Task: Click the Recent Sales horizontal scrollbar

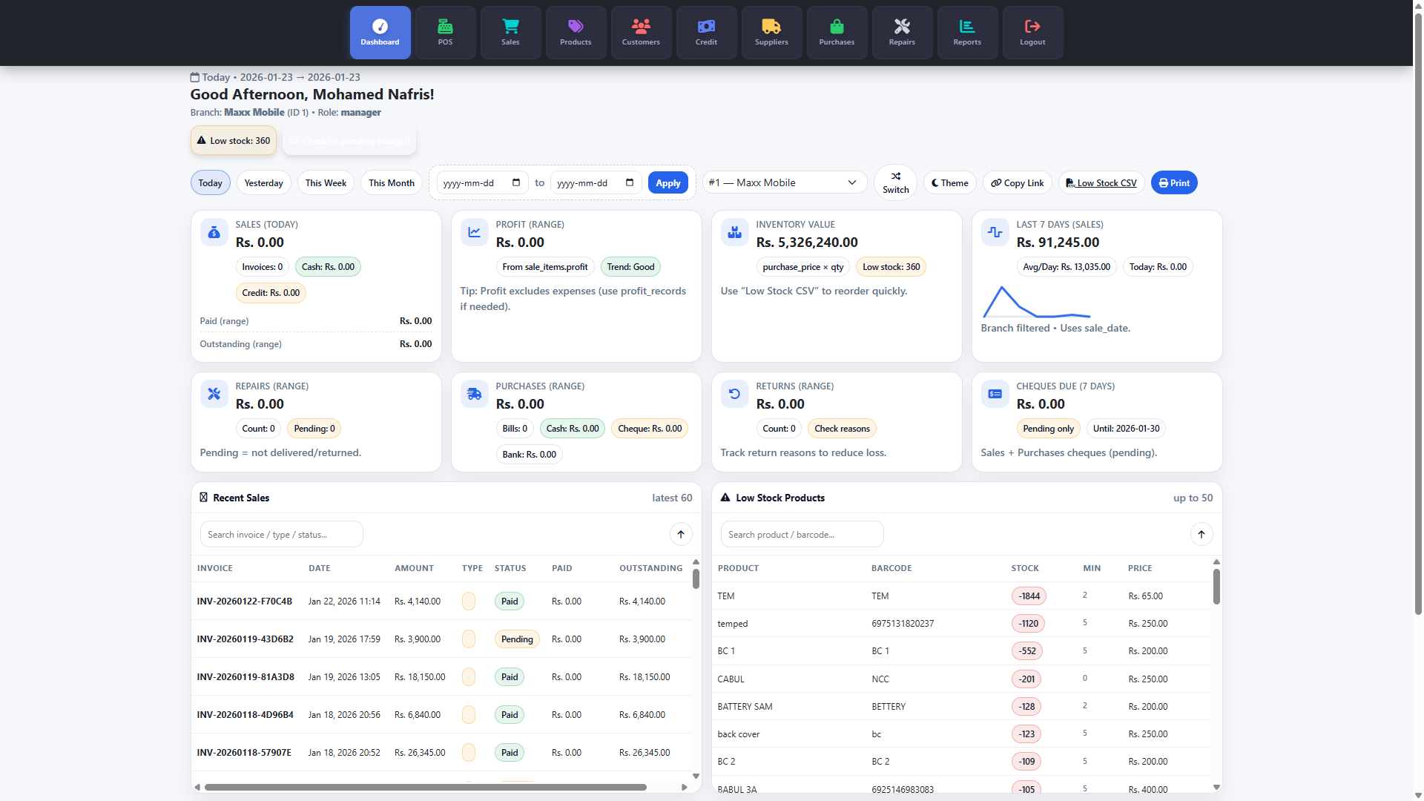Action: tap(425, 787)
